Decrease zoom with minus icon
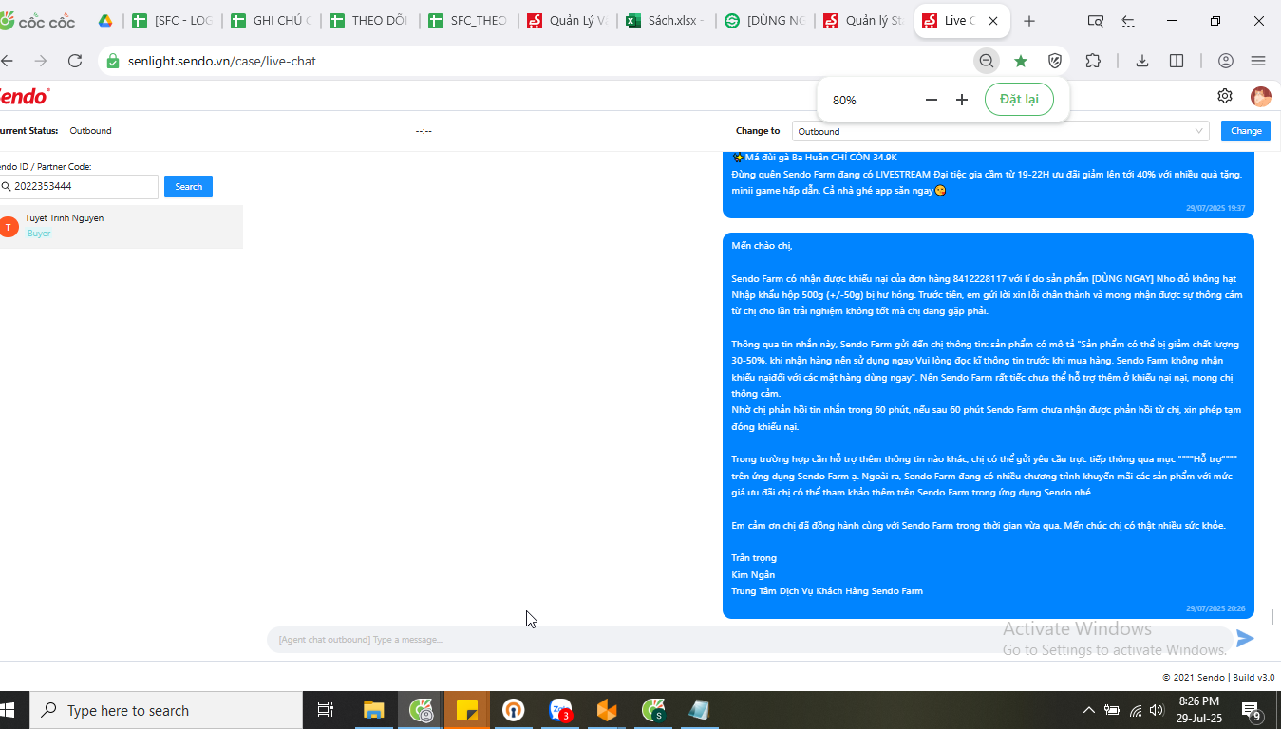This screenshot has width=1281, height=729. [932, 100]
